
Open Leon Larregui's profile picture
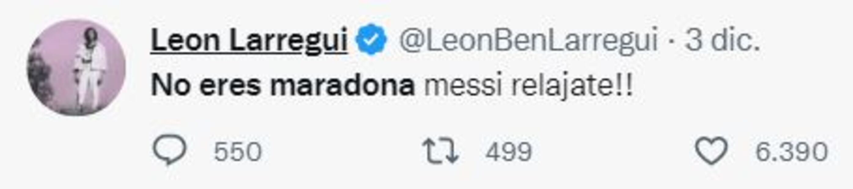(76, 67)
